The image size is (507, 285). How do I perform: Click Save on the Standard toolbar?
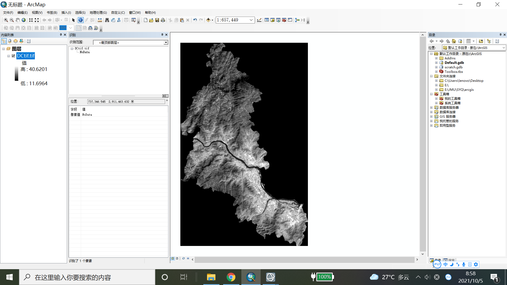(157, 20)
